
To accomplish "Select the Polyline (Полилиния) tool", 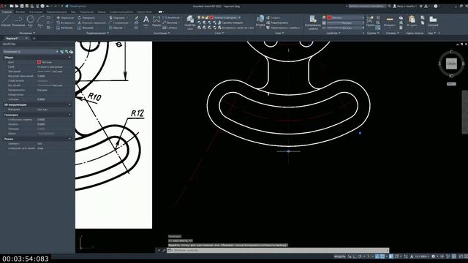I will tap(18, 21).
